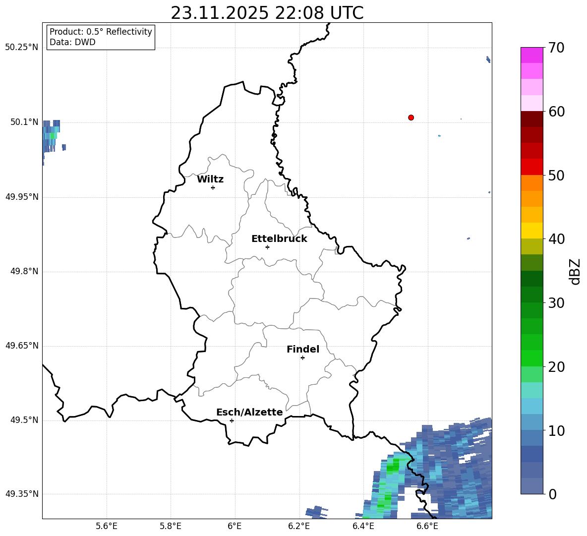Click the Findel location cross marker

[x=302, y=358]
